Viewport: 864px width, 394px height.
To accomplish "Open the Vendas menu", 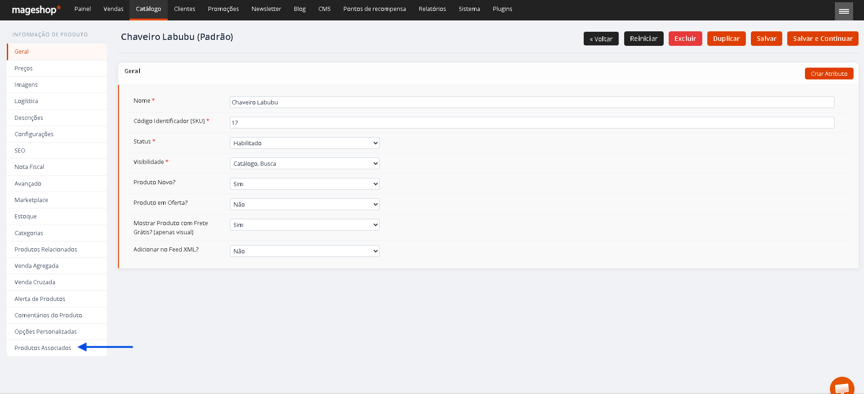I will tap(114, 9).
